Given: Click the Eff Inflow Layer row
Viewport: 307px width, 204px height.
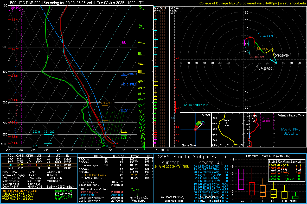Looking at the screenshot, I should (x=116, y=165).
